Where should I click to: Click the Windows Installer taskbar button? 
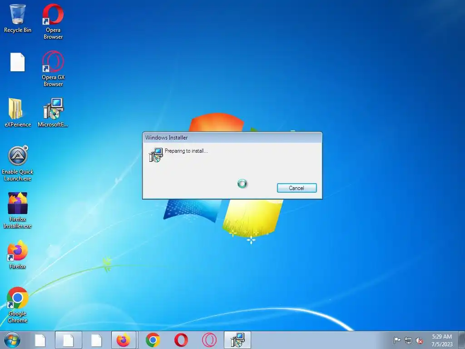[237, 340]
